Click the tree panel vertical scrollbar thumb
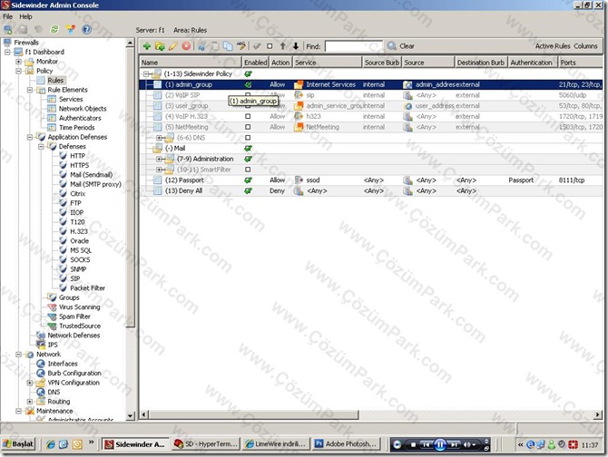 click(x=131, y=188)
